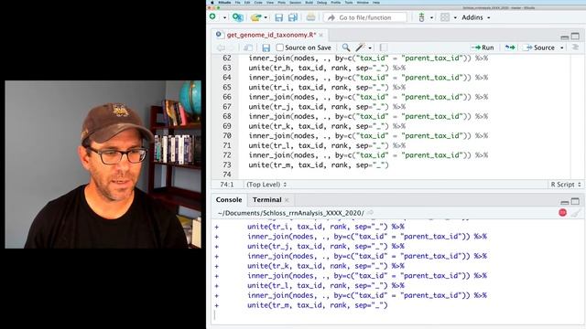Screen dimensions: 586x329
Task: Enable the Source on Save checkbox
Action: 279,48
